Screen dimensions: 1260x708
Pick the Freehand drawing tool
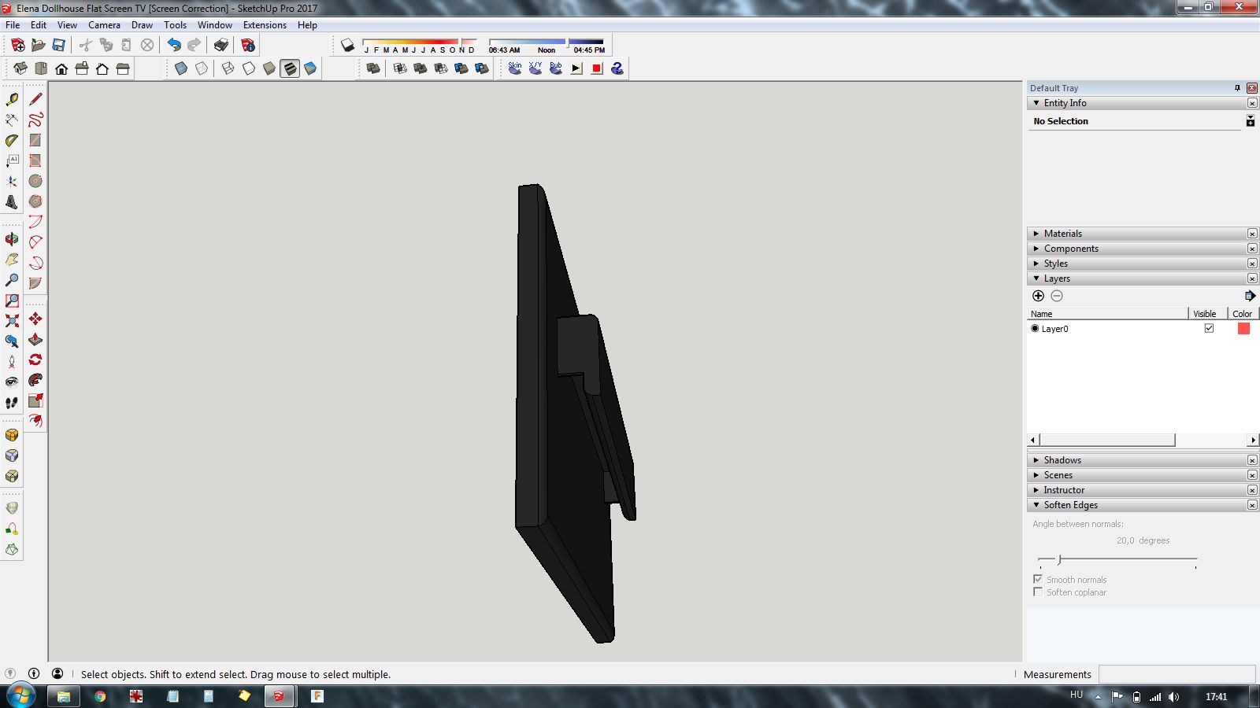click(35, 120)
